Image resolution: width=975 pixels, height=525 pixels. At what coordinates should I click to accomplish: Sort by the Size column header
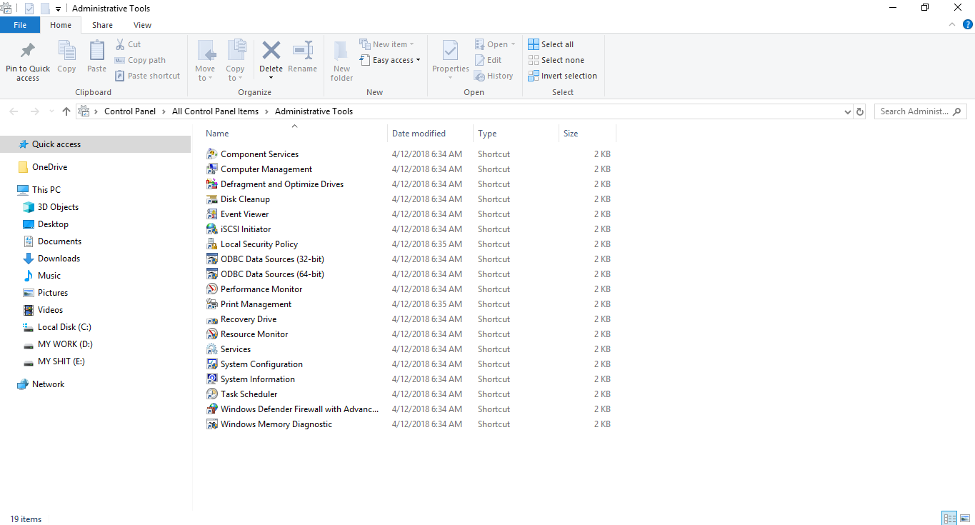(x=587, y=134)
